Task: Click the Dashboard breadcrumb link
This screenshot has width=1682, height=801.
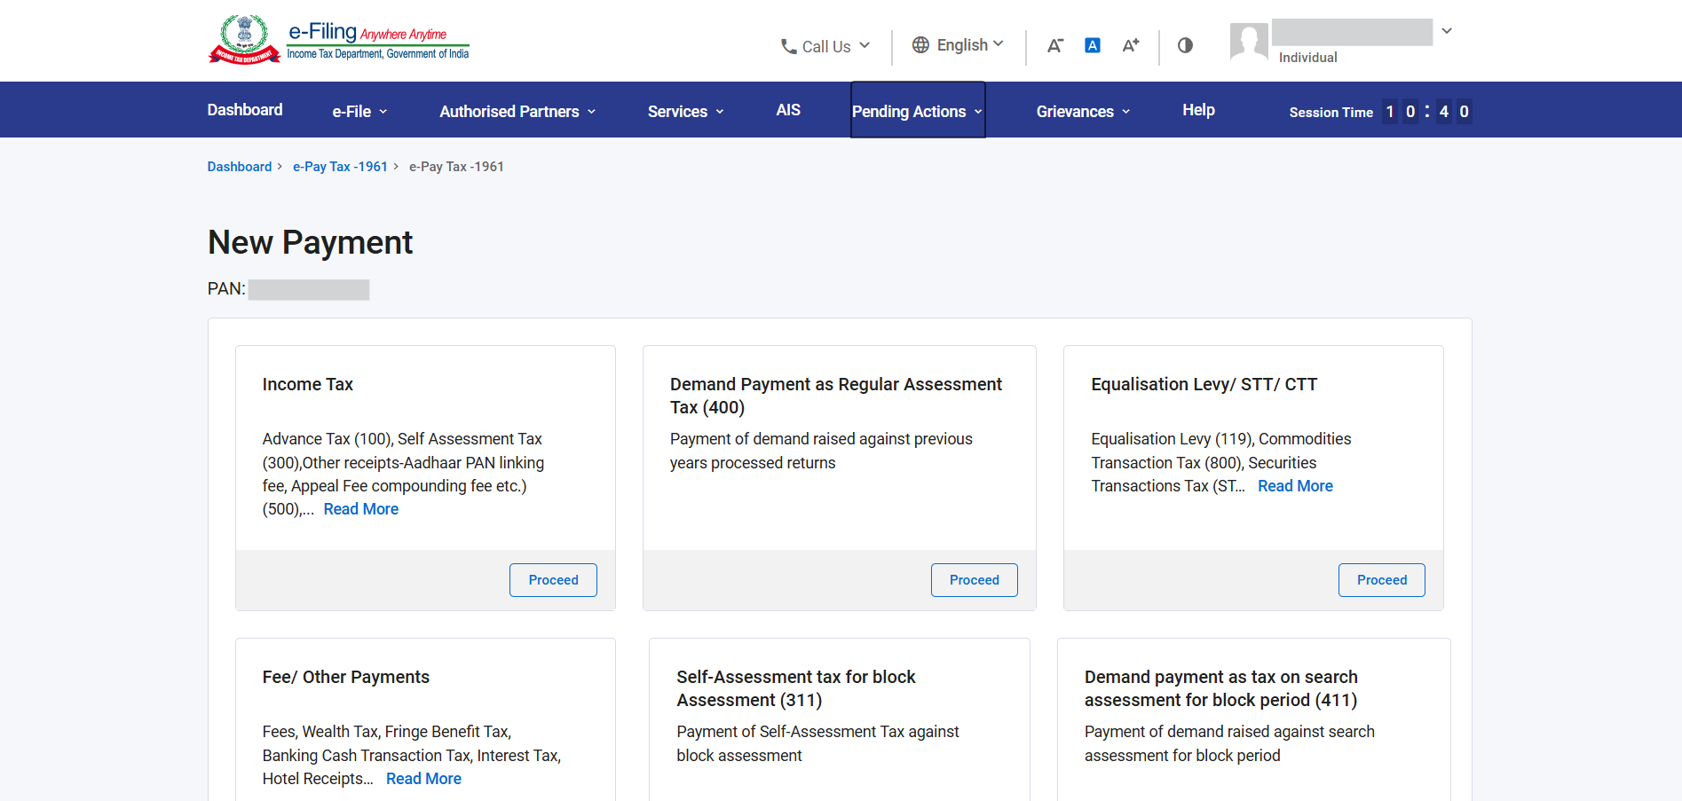Action: (240, 167)
